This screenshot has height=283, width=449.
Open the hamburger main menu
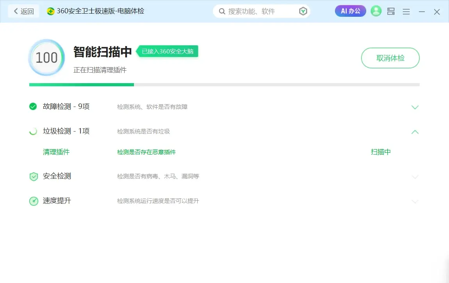(406, 12)
